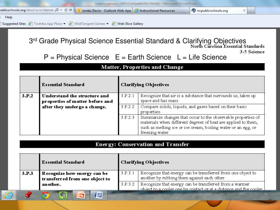This screenshot has width=280, height=210.
Task: Click 'North Carolina Essential Standards' heading
Action: click(227, 46)
